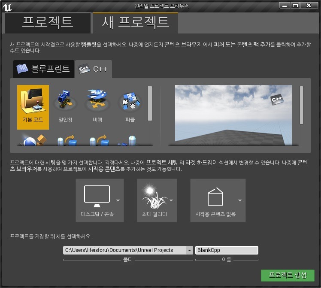Open dropdown arrow for 데스크탑 / 콘솔
This screenshot has width=321, height=288.
118,200
